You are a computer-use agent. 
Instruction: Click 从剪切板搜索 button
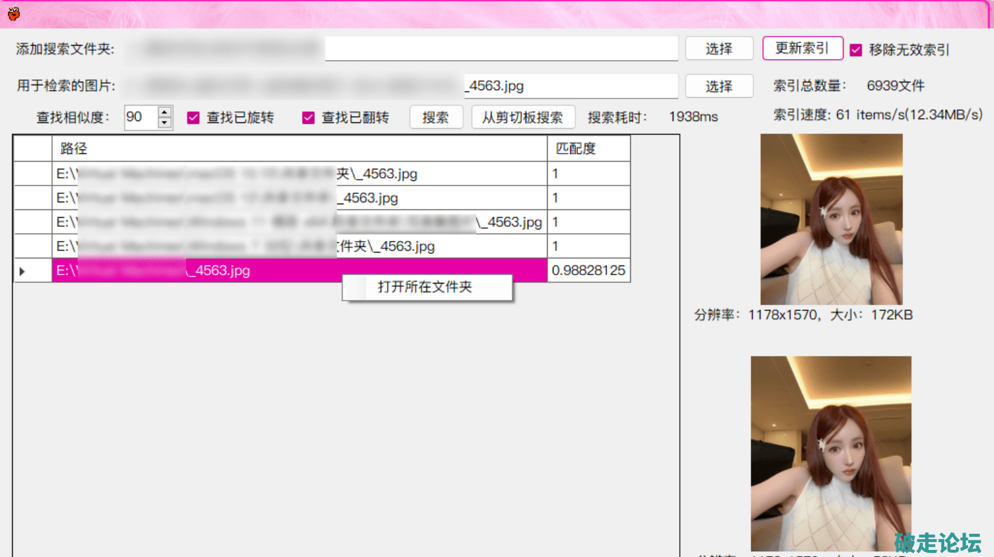click(522, 118)
